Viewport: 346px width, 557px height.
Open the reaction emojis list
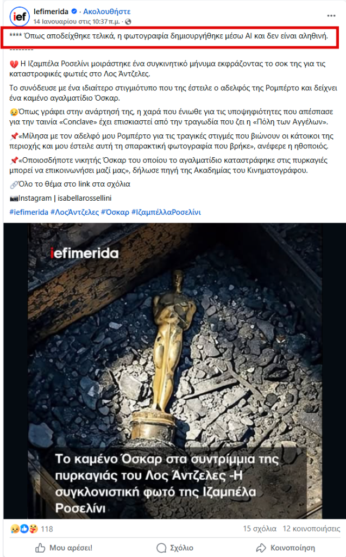[24, 529]
